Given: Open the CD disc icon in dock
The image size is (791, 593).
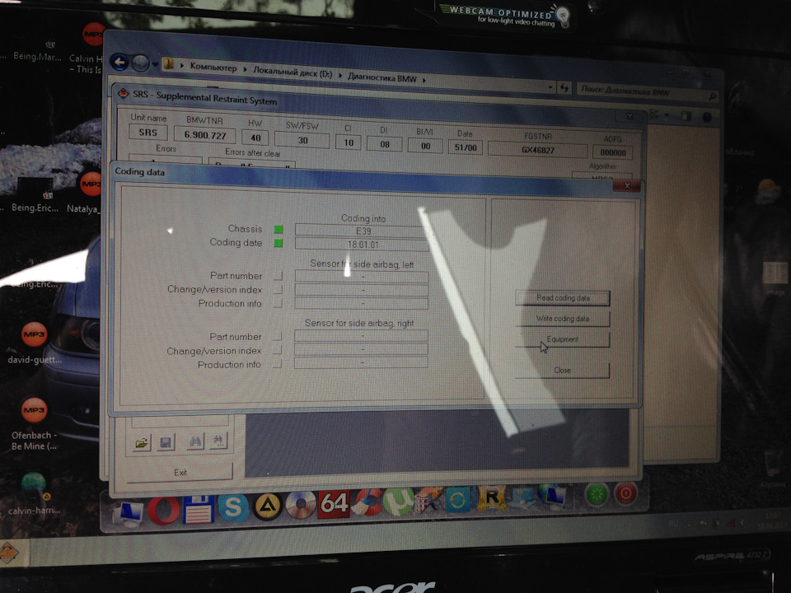Looking at the screenshot, I should click(301, 505).
